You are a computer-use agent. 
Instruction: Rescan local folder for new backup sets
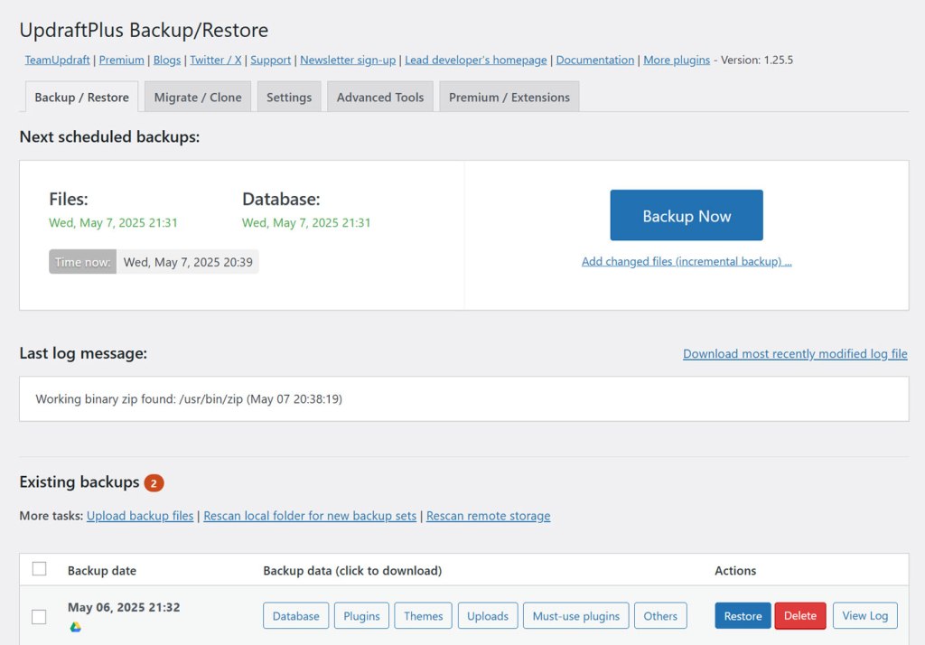tap(310, 516)
